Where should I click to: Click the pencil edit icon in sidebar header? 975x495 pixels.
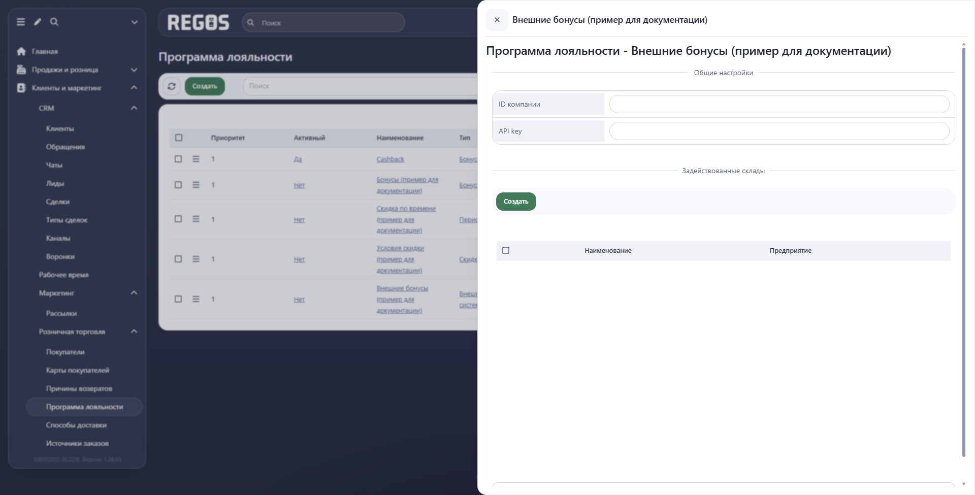pos(38,22)
